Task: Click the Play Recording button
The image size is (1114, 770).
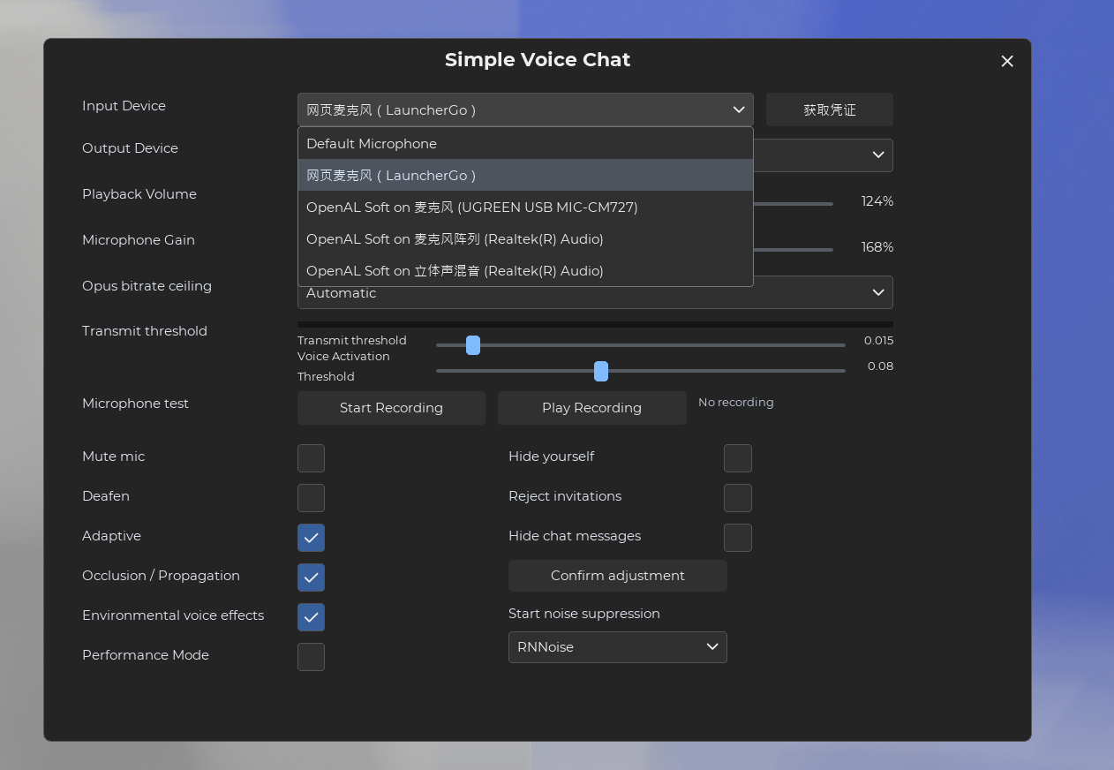Action: coord(592,408)
